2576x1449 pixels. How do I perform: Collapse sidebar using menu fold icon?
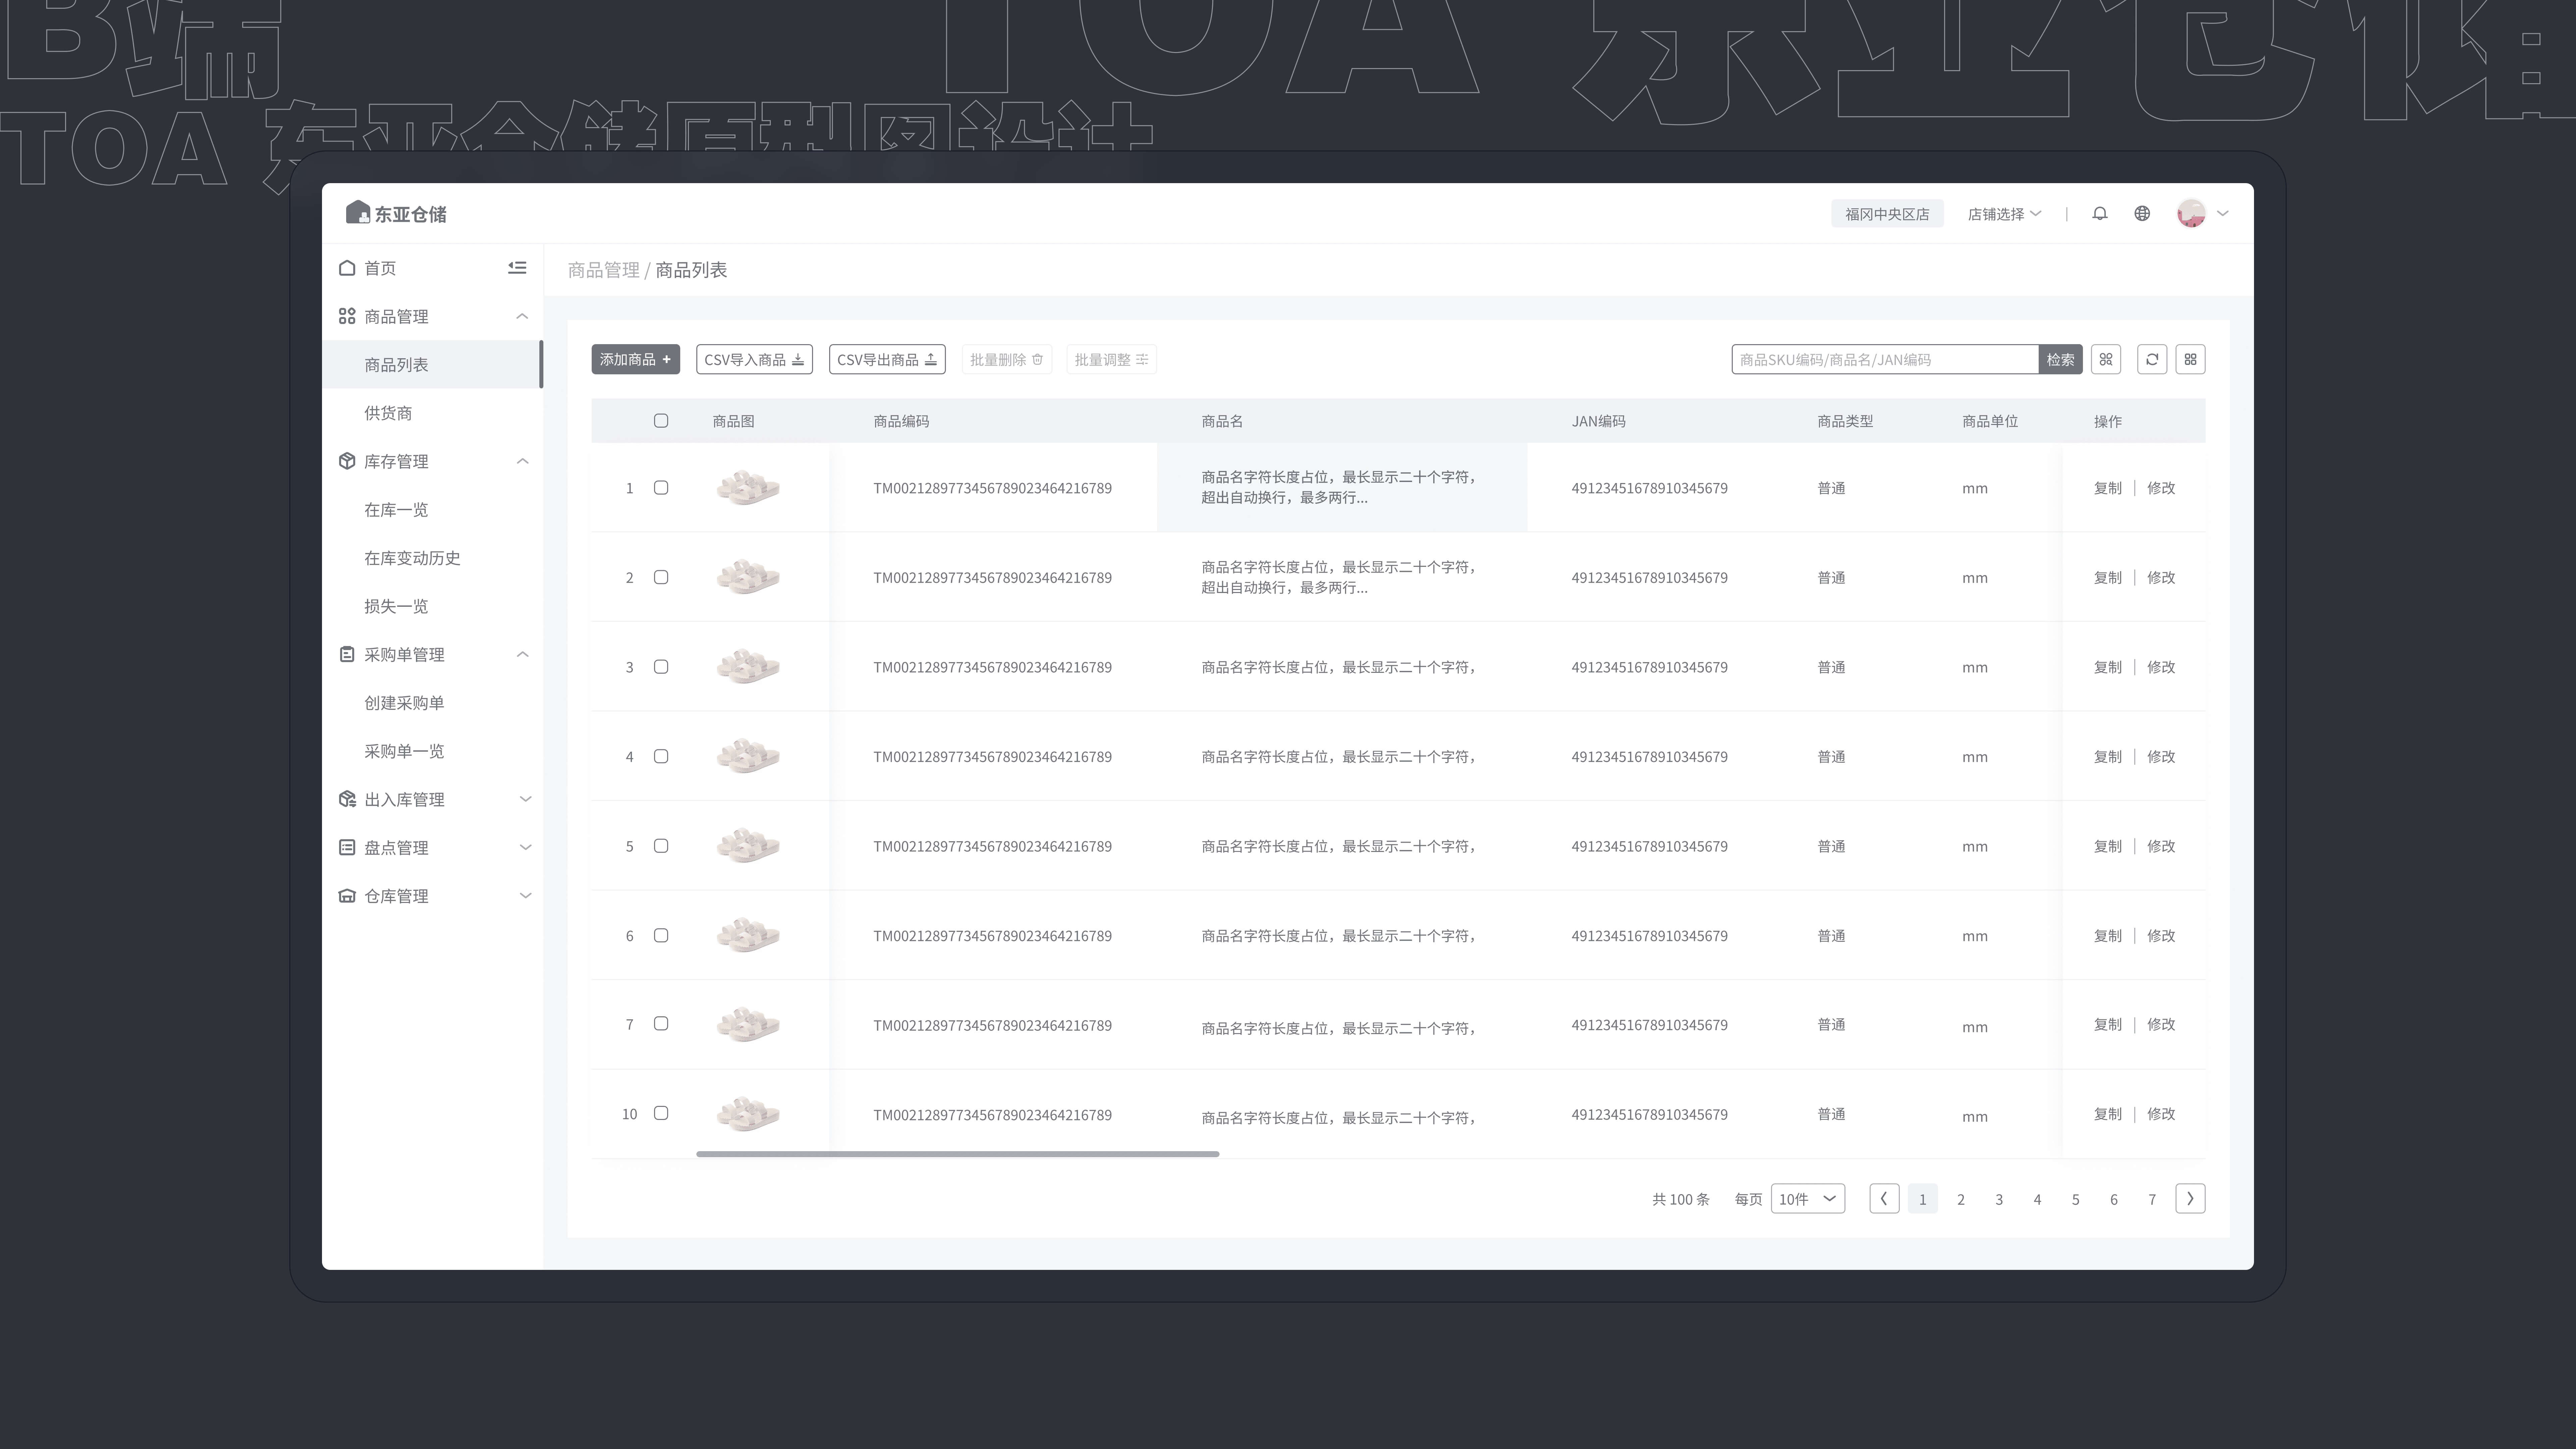(x=517, y=267)
